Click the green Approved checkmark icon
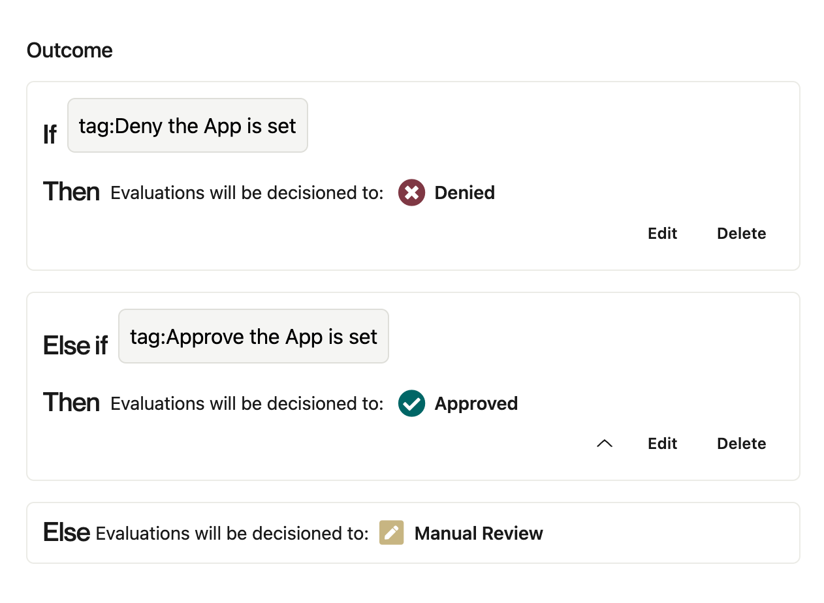Image resolution: width=824 pixels, height=603 pixels. point(411,403)
